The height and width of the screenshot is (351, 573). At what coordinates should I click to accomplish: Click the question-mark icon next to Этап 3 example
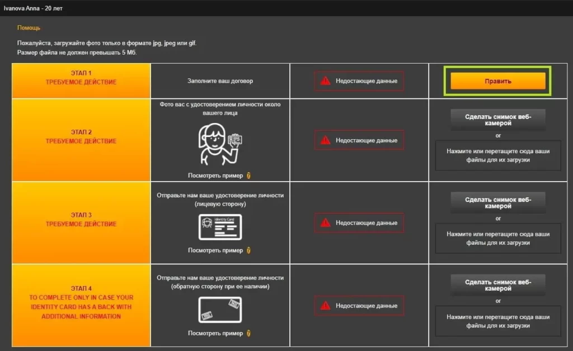(248, 250)
